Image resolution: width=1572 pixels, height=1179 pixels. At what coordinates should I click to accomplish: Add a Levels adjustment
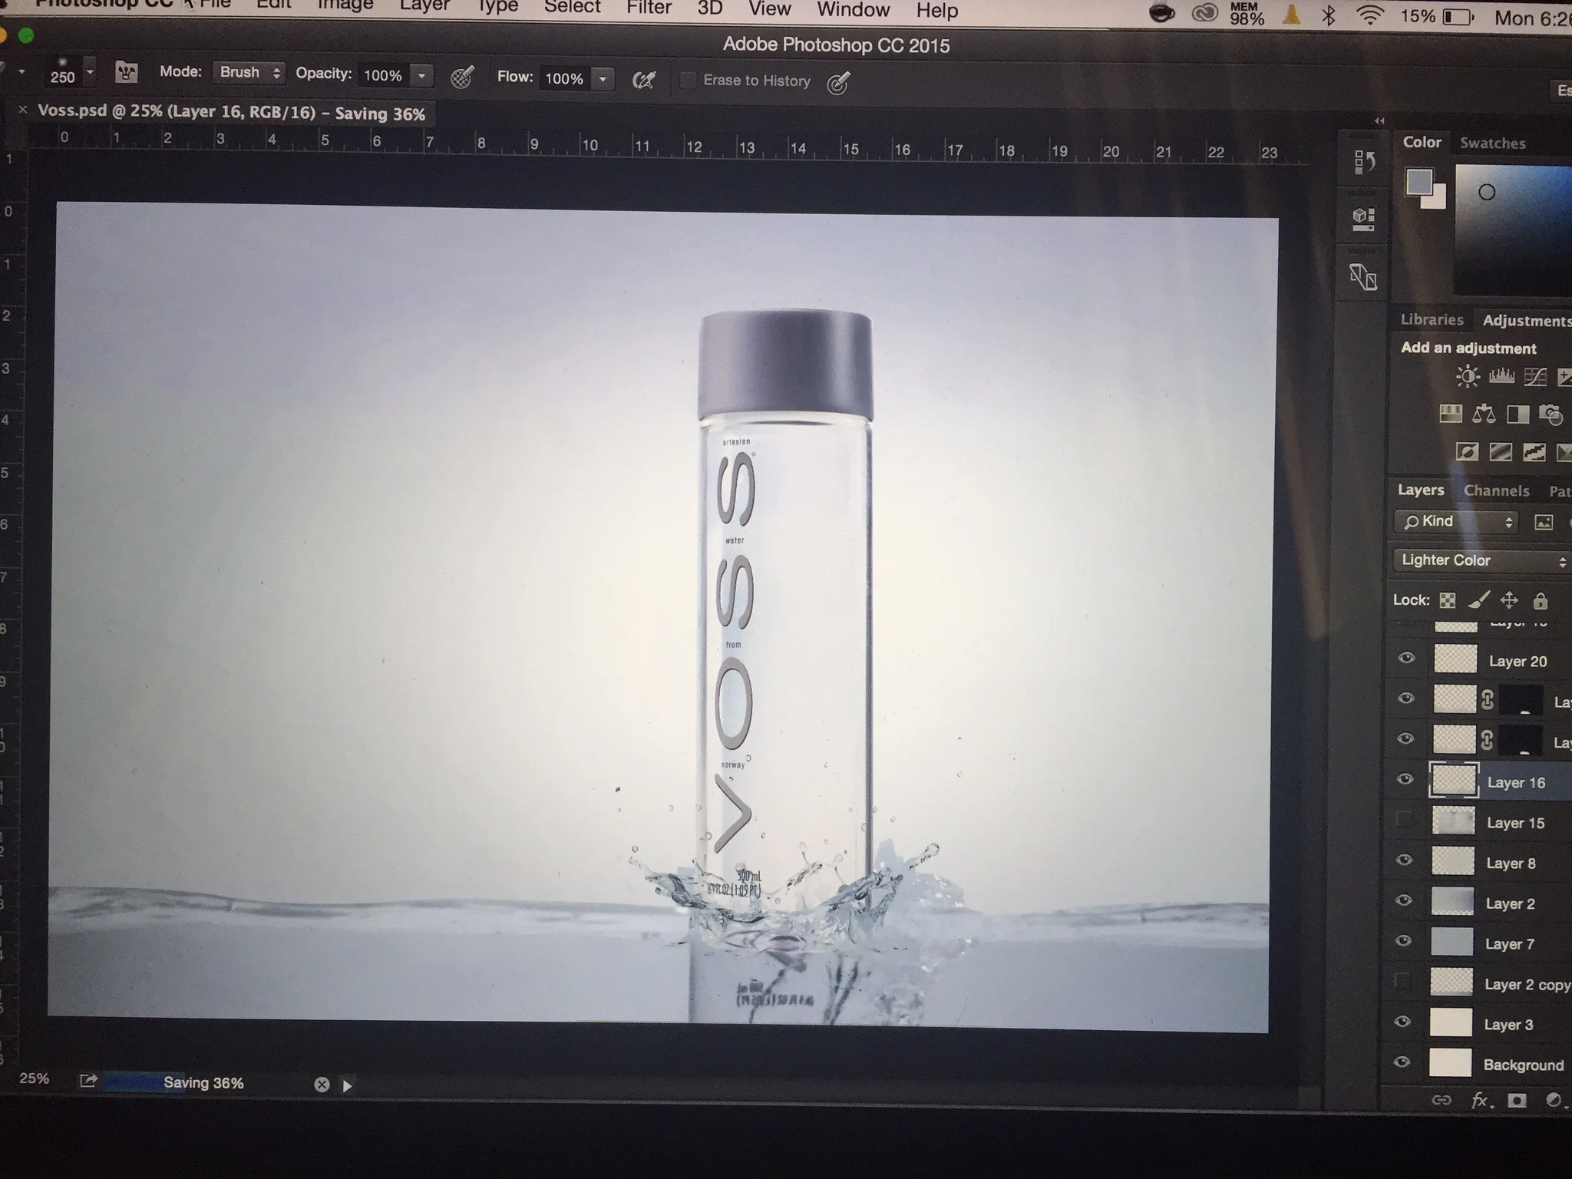(x=1501, y=376)
